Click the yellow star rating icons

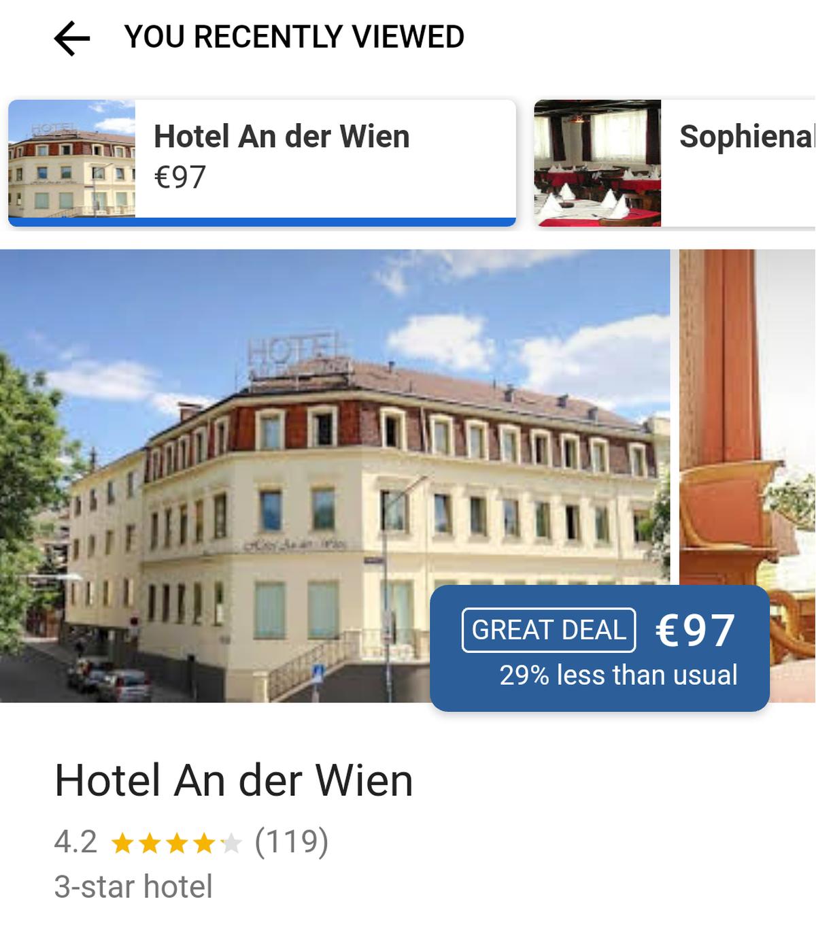[176, 843]
